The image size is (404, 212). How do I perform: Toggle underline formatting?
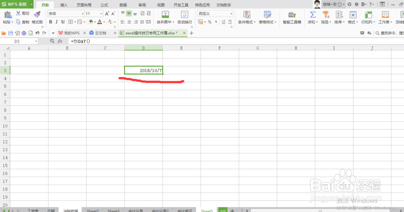63,22
